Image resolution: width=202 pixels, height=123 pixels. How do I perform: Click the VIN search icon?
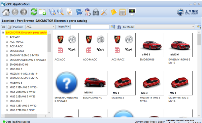click(x=113, y=27)
